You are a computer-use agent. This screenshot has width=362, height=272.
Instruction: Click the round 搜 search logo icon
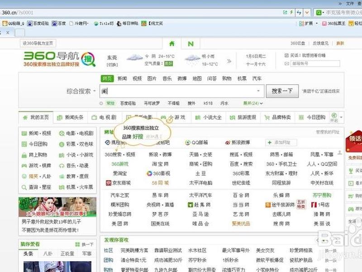click(x=88, y=59)
